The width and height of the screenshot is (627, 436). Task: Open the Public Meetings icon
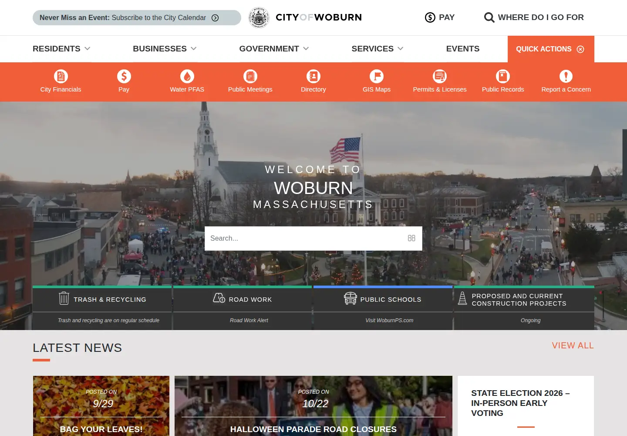coord(250,76)
